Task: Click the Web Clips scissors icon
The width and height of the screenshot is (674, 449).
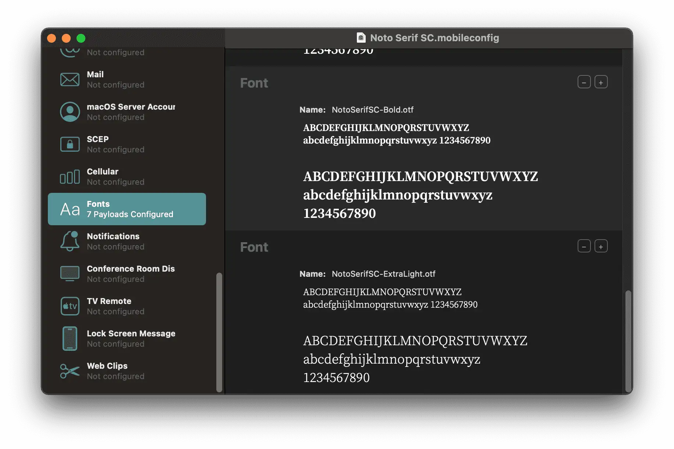Action: pos(70,371)
